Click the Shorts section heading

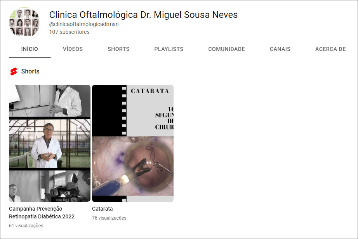(x=30, y=71)
